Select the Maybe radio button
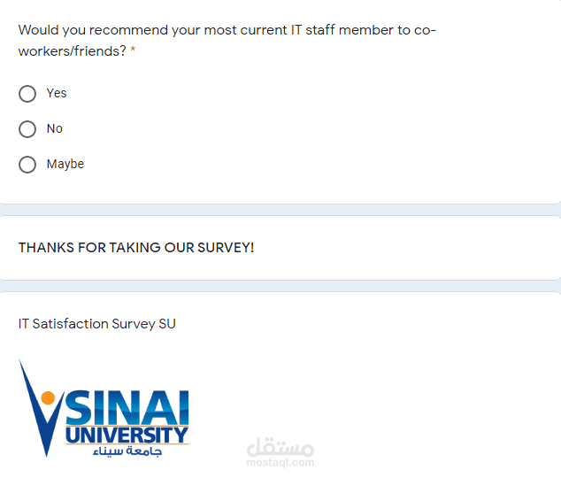This screenshot has width=561, height=478. [x=27, y=165]
